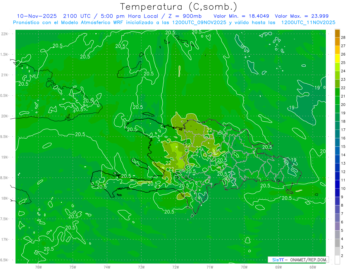351x271 pixels.
Task: Click the "68W" longitude axis label
Action: pos(313,267)
